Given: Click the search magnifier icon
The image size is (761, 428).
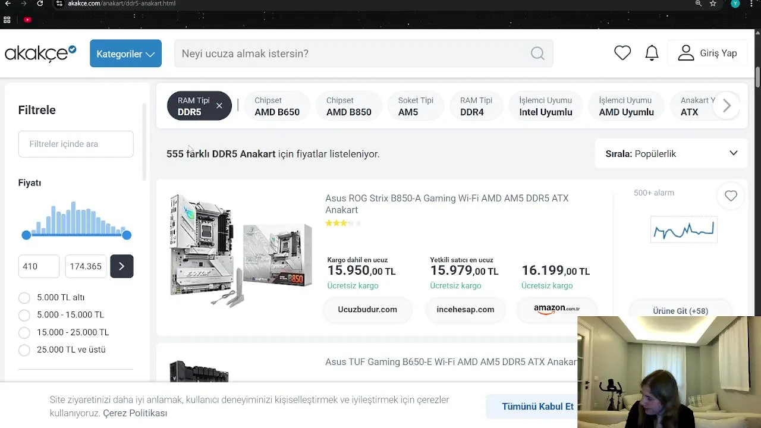Looking at the screenshot, I should click(x=537, y=53).
